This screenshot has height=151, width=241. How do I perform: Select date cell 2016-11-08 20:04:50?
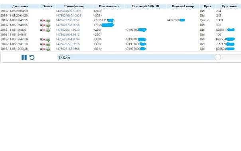pos(14,11)
